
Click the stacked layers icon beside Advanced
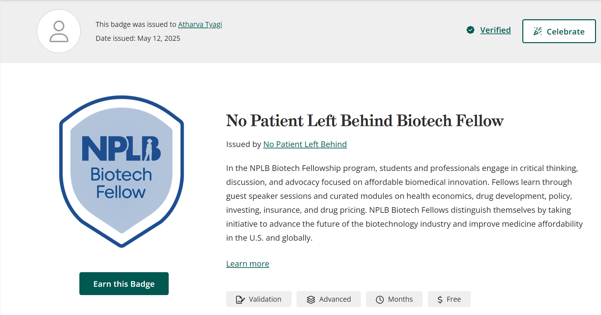pos(311,299)
